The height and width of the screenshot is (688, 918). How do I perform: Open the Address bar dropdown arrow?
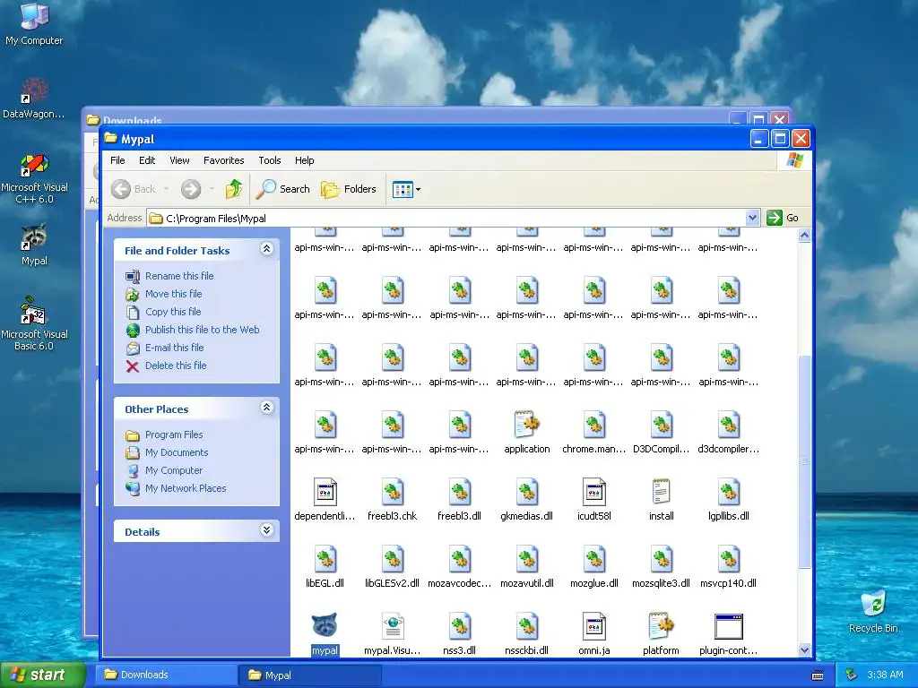752,218
